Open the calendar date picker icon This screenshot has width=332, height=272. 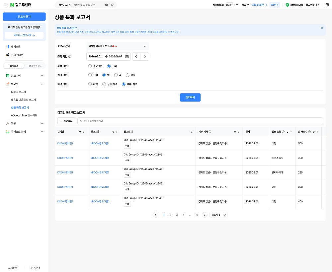pyautogui.click(x=127, y=56)
